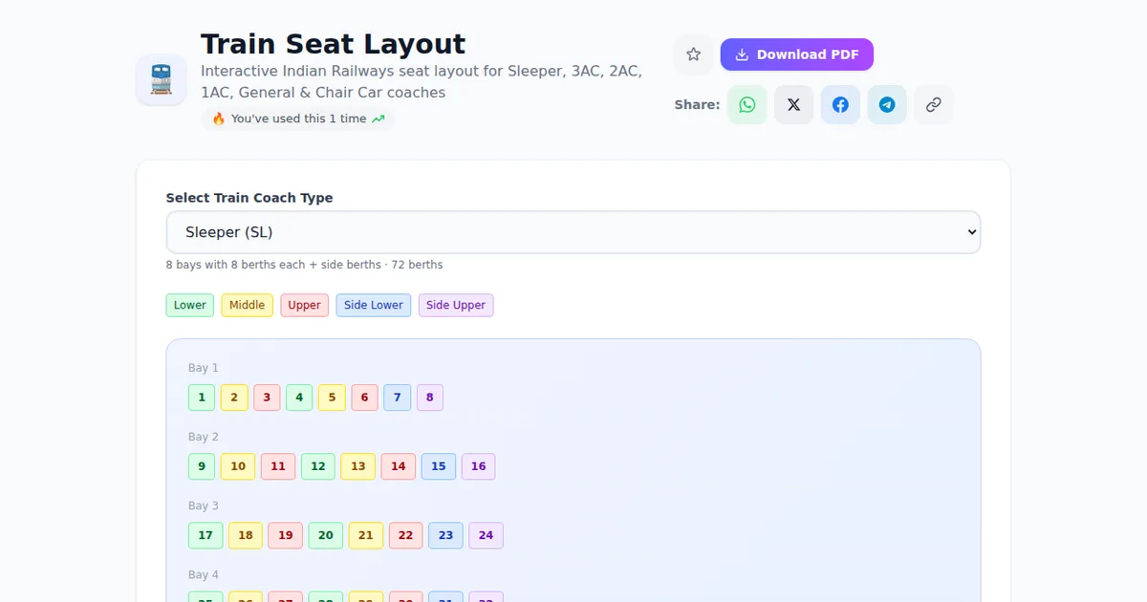Select berth 17 in Bay 3
The width and height of the screenshot is (1147, 602).
pyautogui.click(x=206, y=535)
